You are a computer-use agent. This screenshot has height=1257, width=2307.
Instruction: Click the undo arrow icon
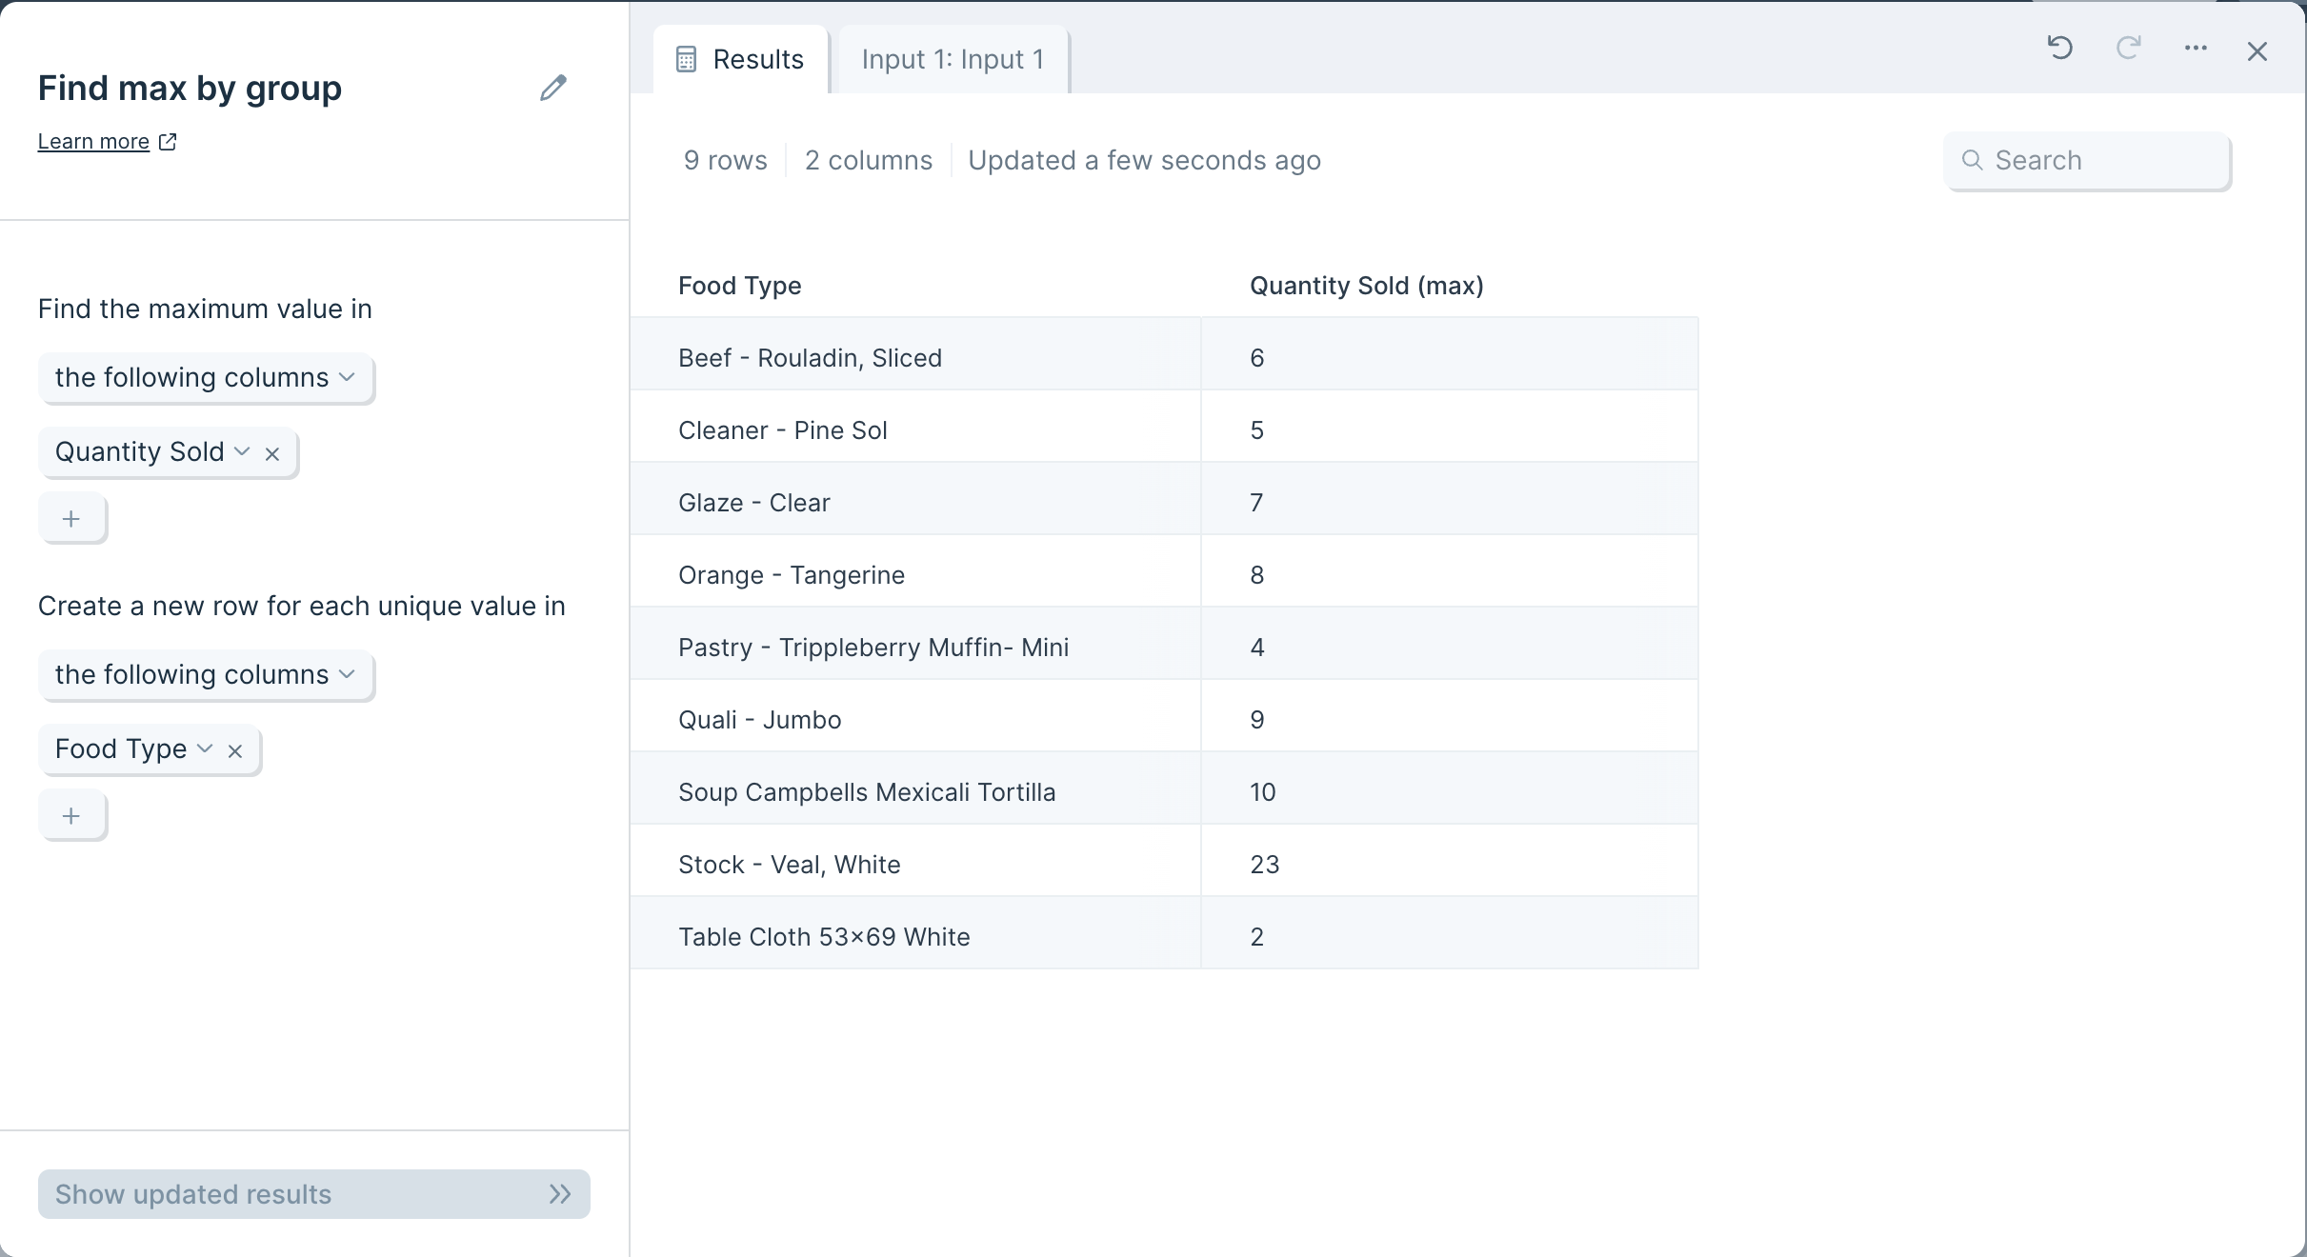(x=2059, y=48)
